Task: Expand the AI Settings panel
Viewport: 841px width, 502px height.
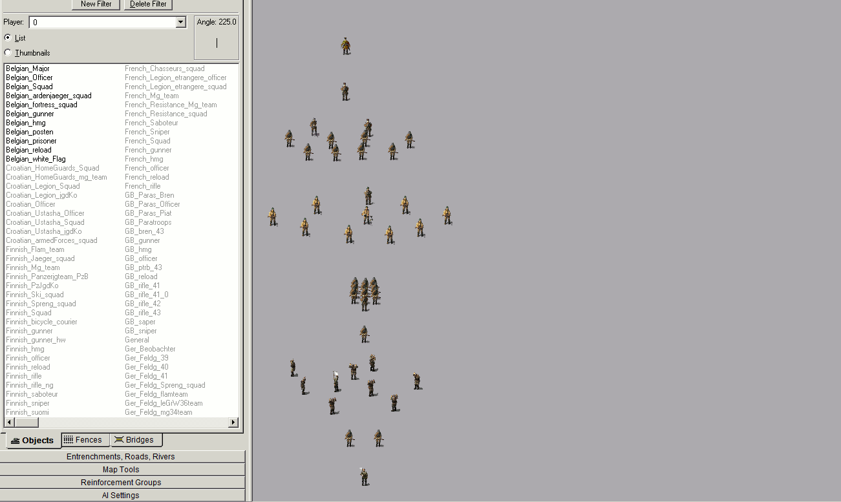Action: [x=121, y=496]
